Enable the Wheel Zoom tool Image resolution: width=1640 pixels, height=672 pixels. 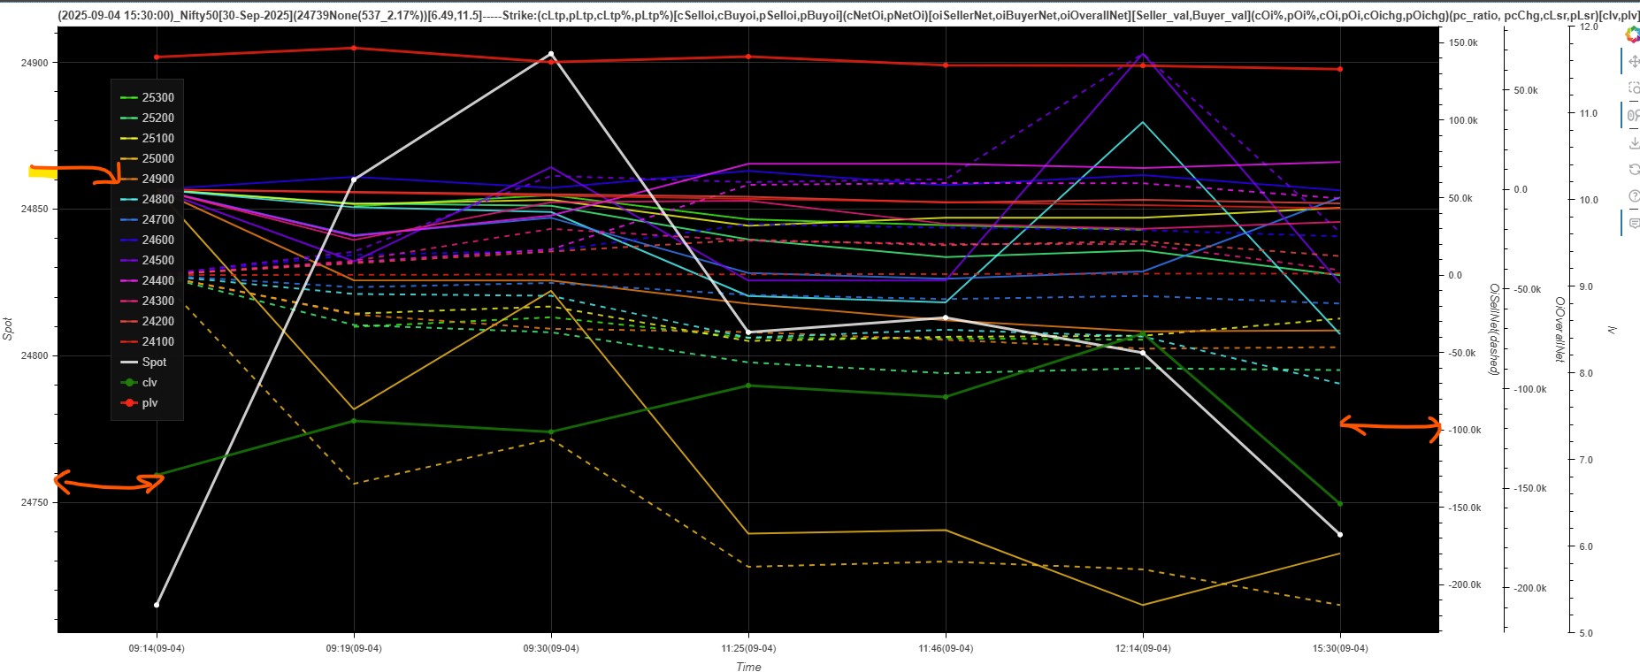(1633, 115)
